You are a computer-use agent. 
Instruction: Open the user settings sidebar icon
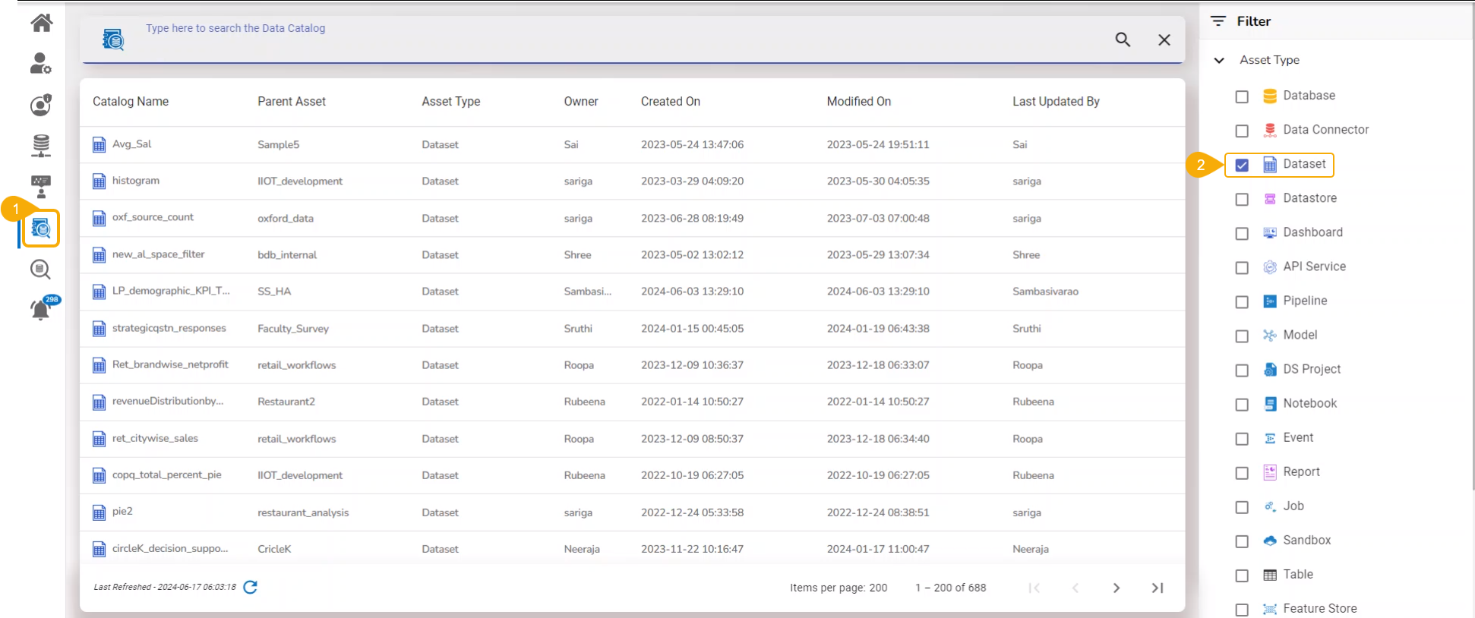[x=41, y=63]
